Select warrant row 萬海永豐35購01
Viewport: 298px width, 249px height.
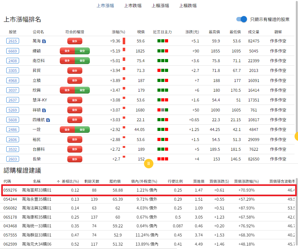pos(37,199)
